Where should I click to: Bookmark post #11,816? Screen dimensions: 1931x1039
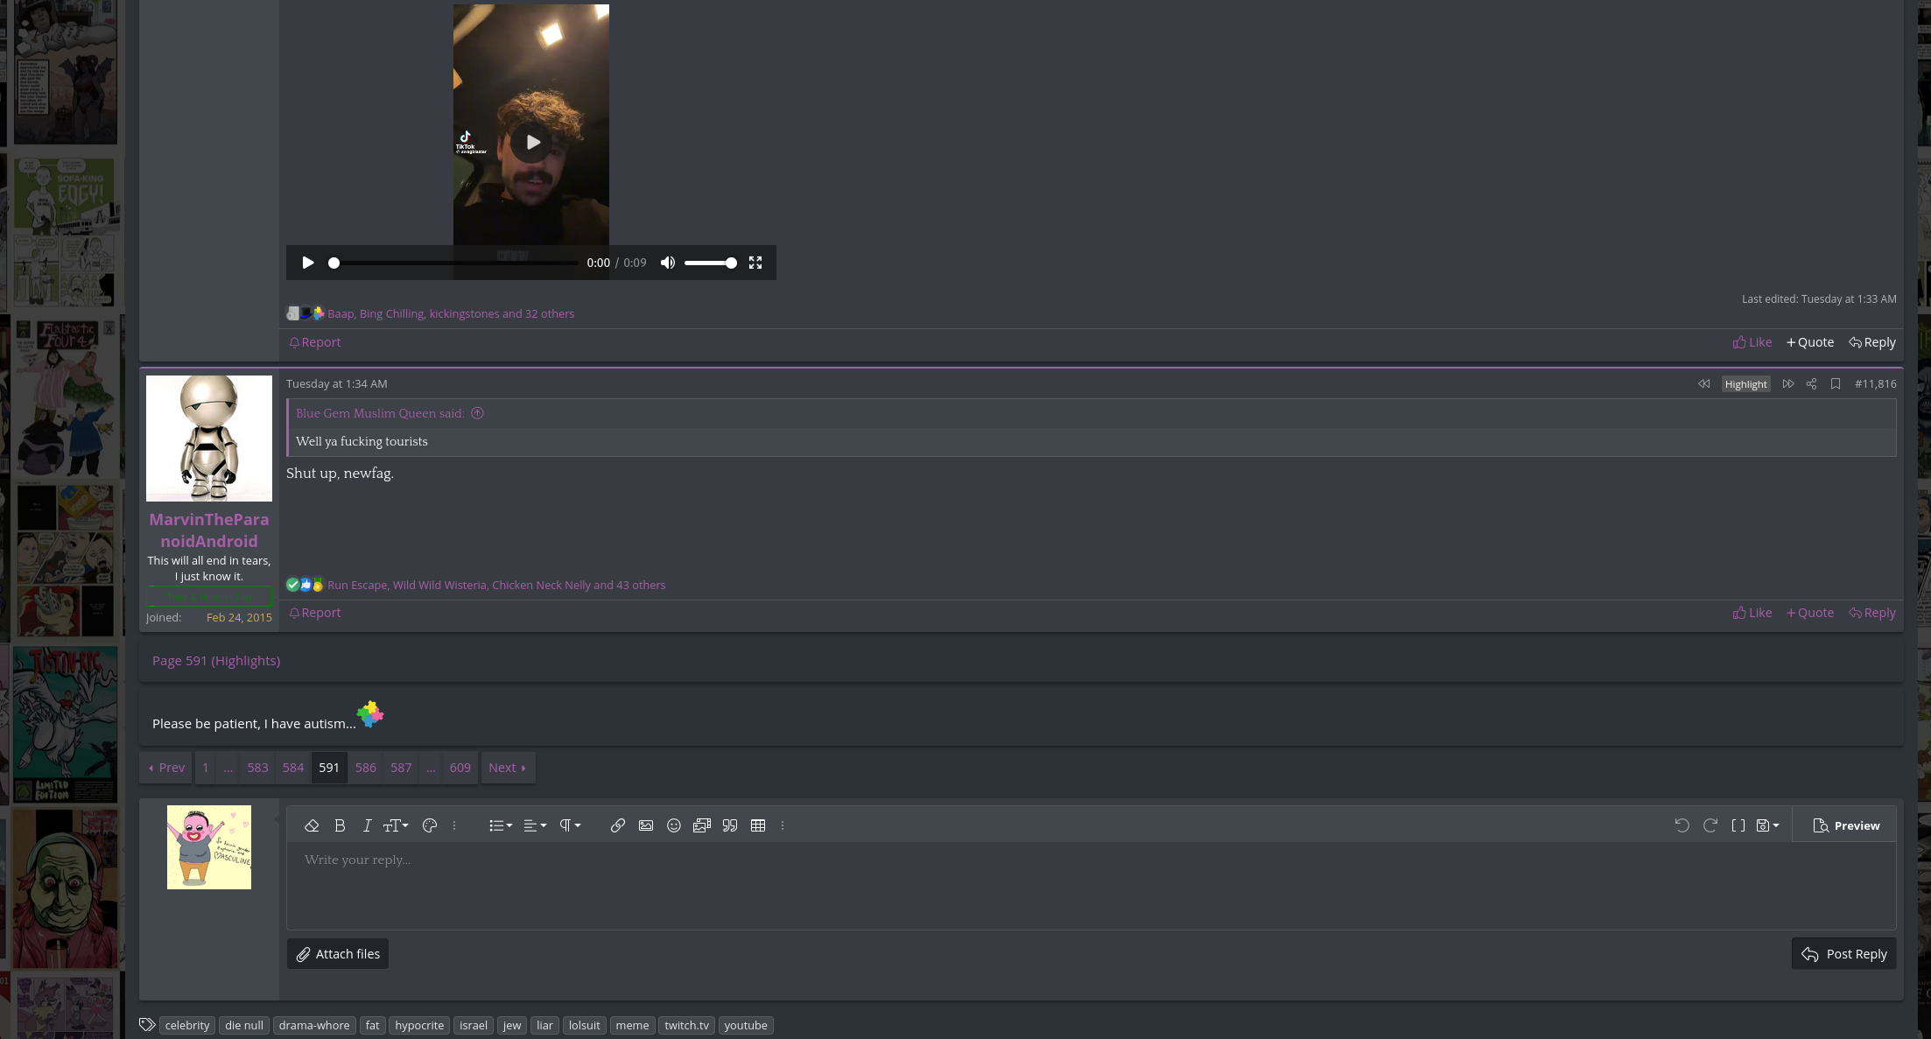[x=1836, y=383]
